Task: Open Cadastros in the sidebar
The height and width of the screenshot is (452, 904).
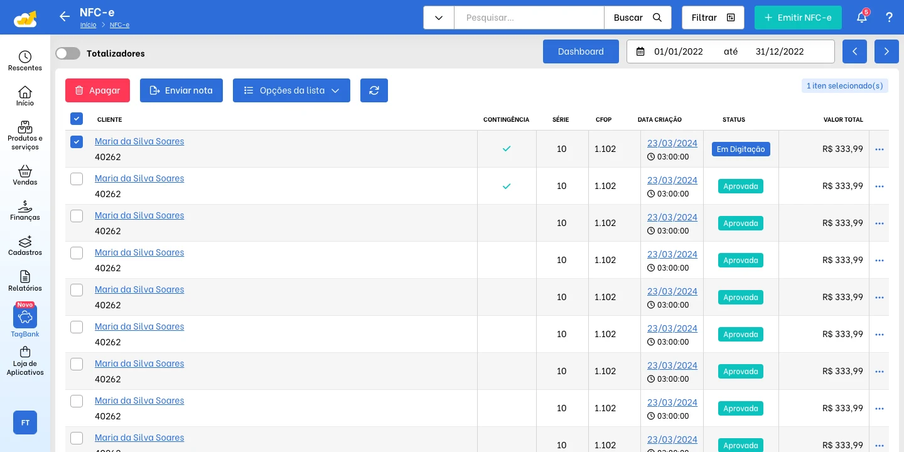Action: [x=25, y=245]
